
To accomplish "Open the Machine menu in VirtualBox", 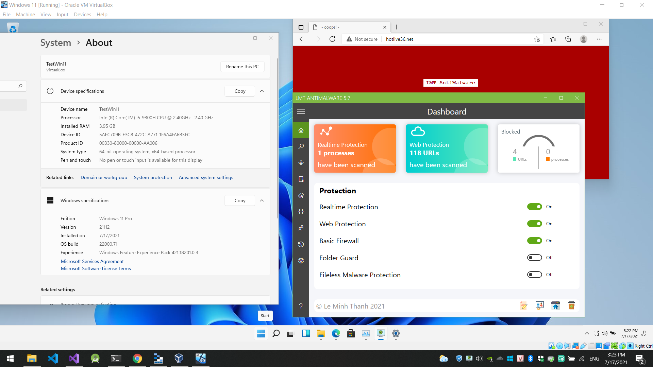I will [x=25, y=15].
